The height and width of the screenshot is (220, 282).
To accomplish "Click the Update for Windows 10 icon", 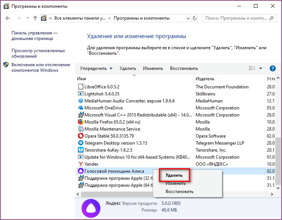I will tap(81, 157).
